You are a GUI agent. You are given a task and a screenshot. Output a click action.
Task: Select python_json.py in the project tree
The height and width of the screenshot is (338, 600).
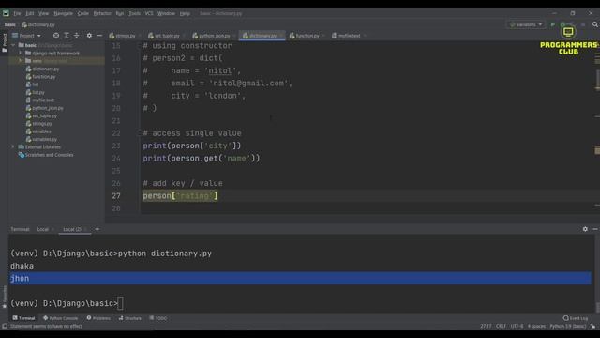pyautogui.click(x=44, y=108)
